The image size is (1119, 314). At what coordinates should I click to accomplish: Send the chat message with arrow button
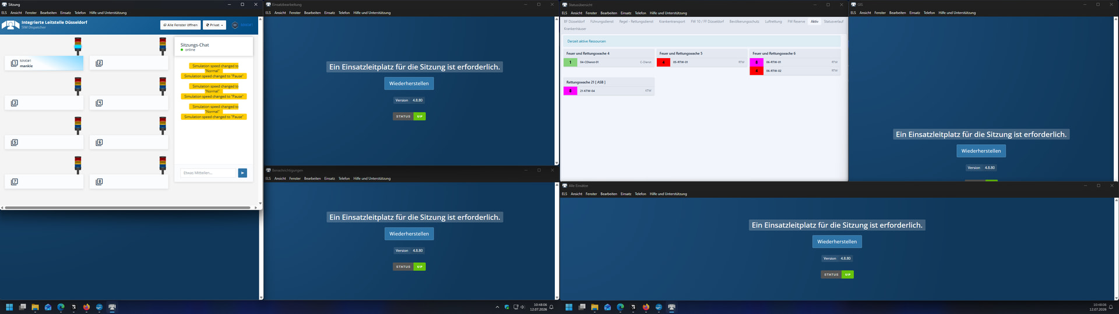coord(242,173)
